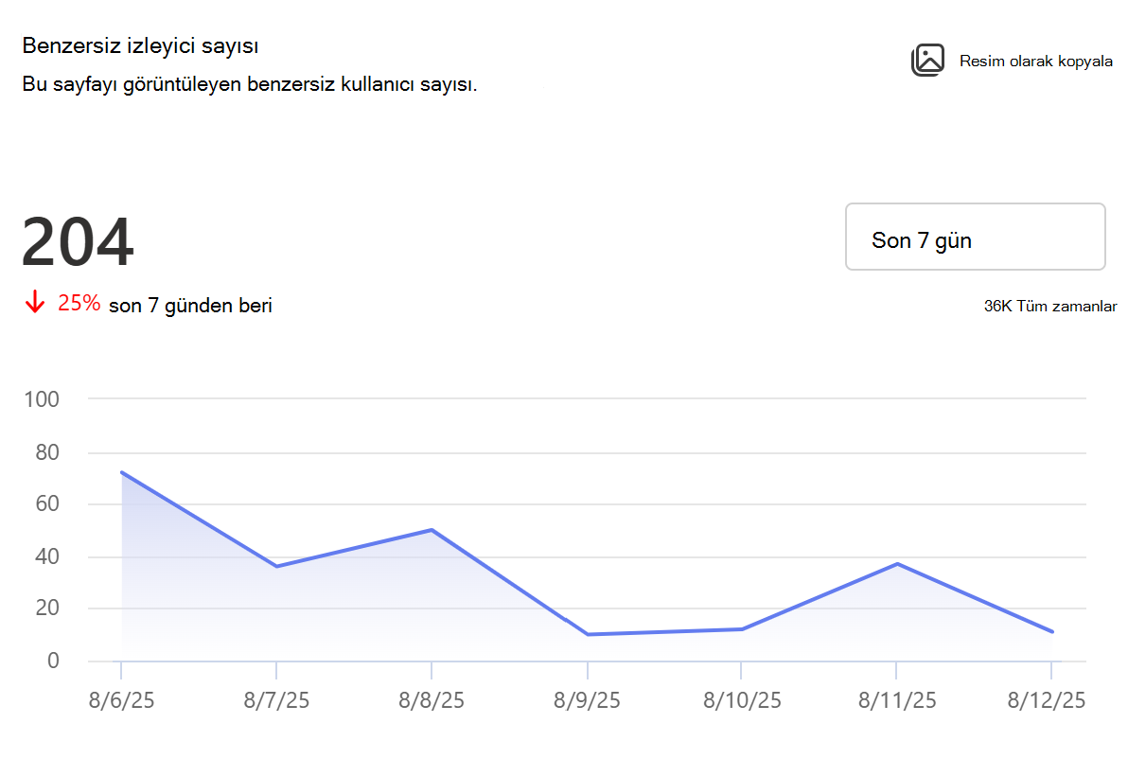Click the 'Bu sayfayı görüntüleyen benzersiz kullanıcı sayısı.' description
The image size is (1128, 776).
pos(250,84)
